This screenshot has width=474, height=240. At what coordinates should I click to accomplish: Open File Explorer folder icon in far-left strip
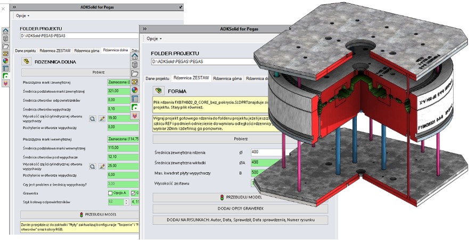[x=5, y=46]
